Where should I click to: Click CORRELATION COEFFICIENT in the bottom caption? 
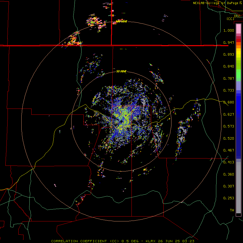click(79, 241)
